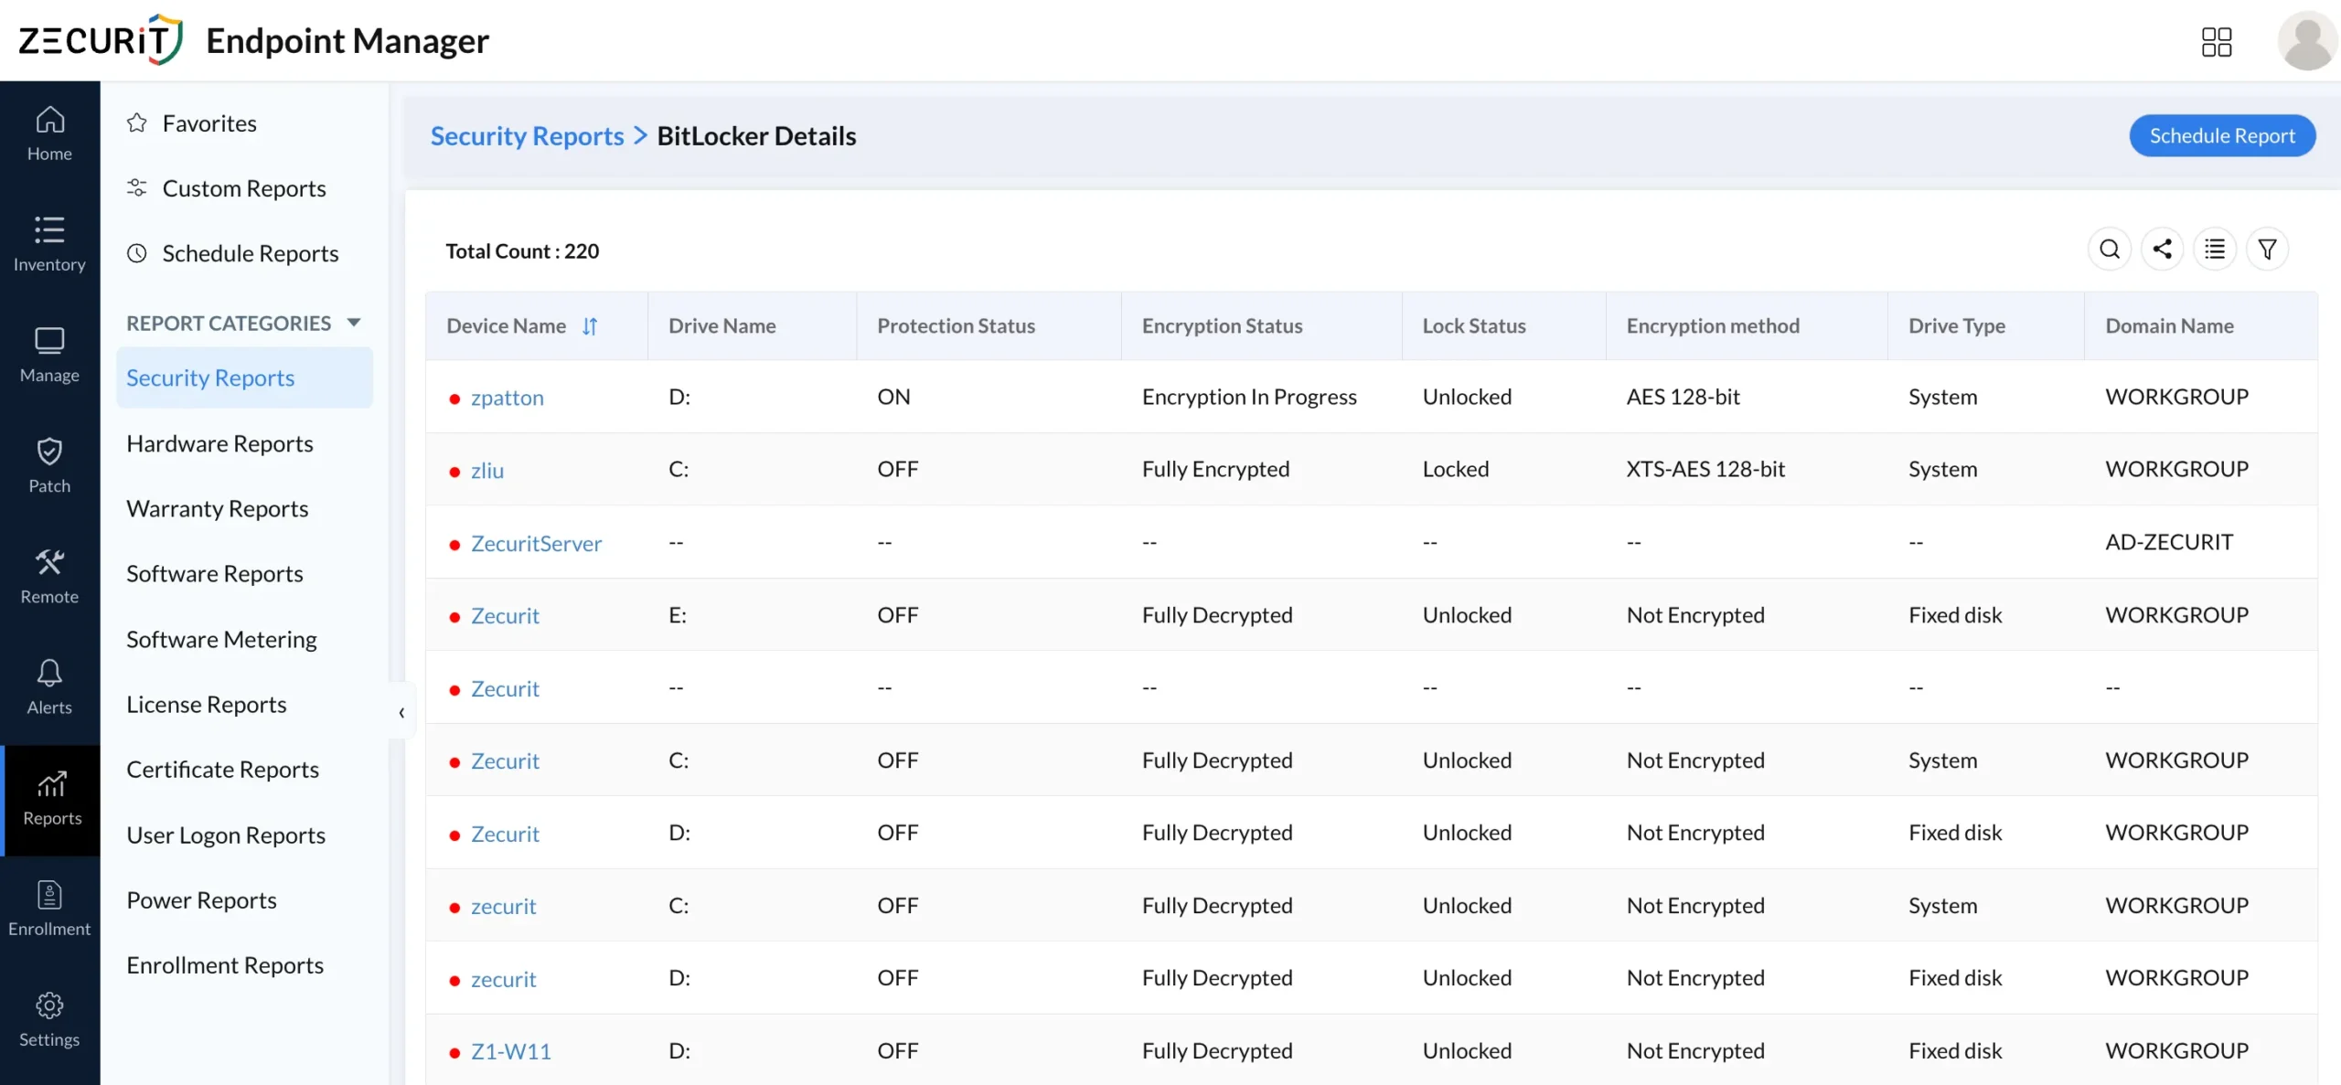This screenshot has height=1085, width=2341.
Task: Select Certificate Reports category
Action: 222,769
